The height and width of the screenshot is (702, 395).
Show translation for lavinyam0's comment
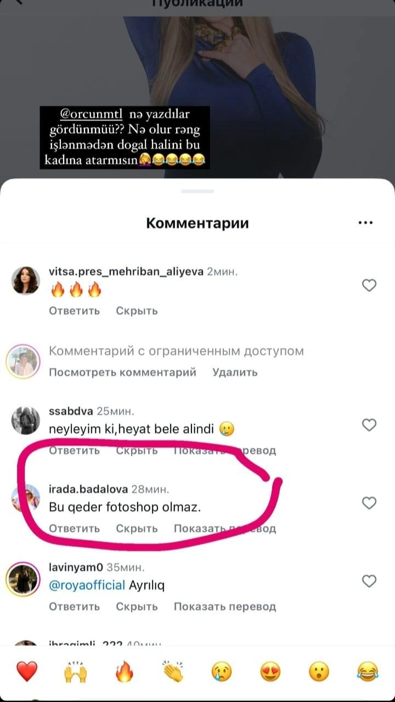pos(225,607)
